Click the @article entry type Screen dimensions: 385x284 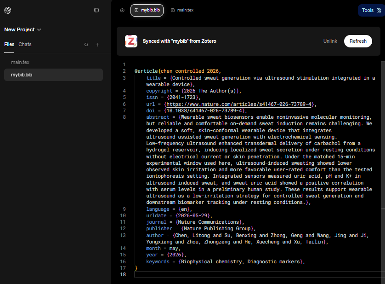pyautogui.click(x=146, y=71)
